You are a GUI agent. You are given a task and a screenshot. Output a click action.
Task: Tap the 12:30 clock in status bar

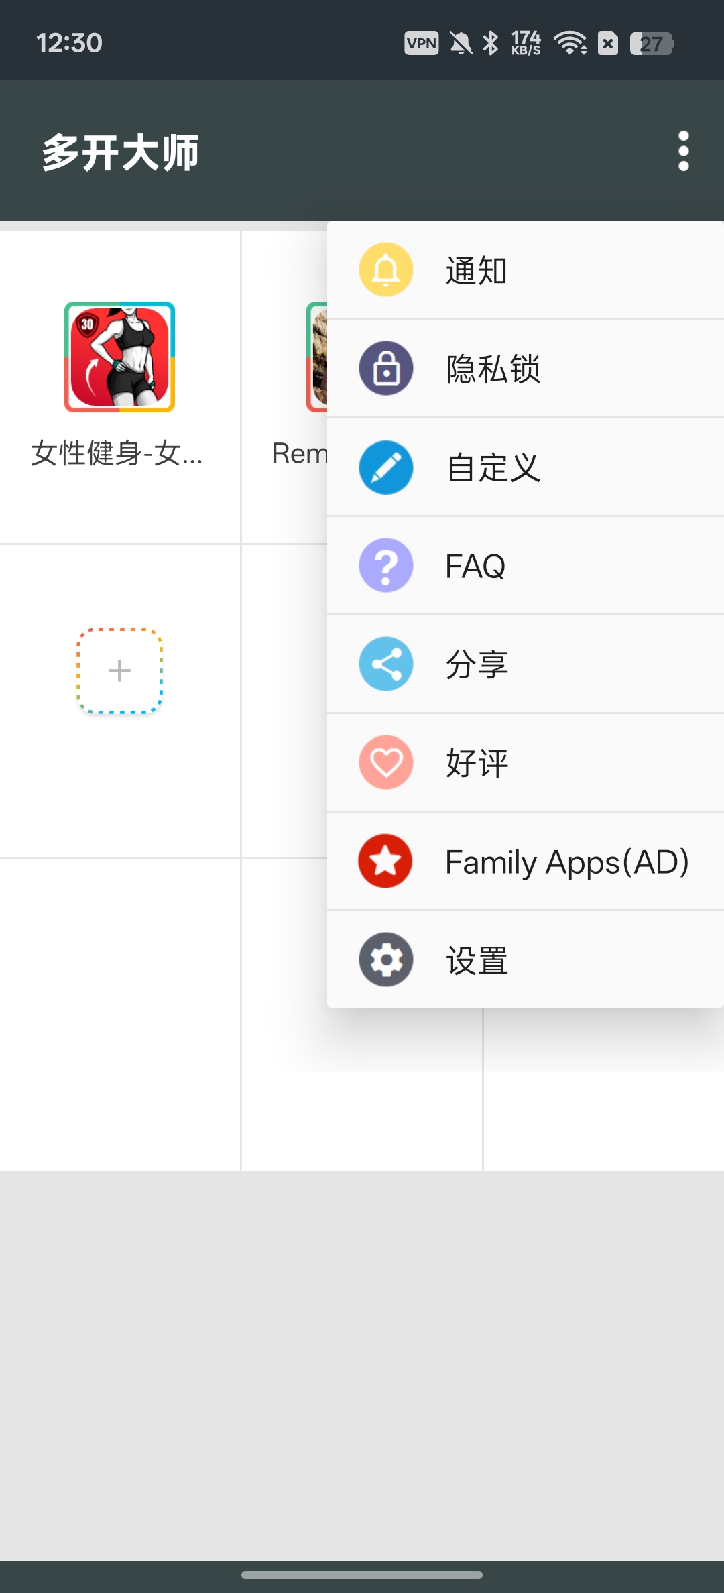point(69,43)
